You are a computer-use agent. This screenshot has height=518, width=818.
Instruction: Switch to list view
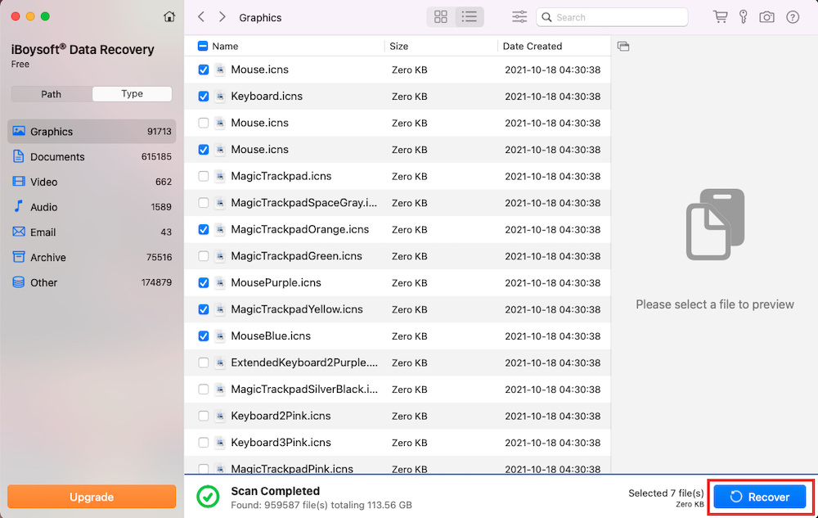469,16
